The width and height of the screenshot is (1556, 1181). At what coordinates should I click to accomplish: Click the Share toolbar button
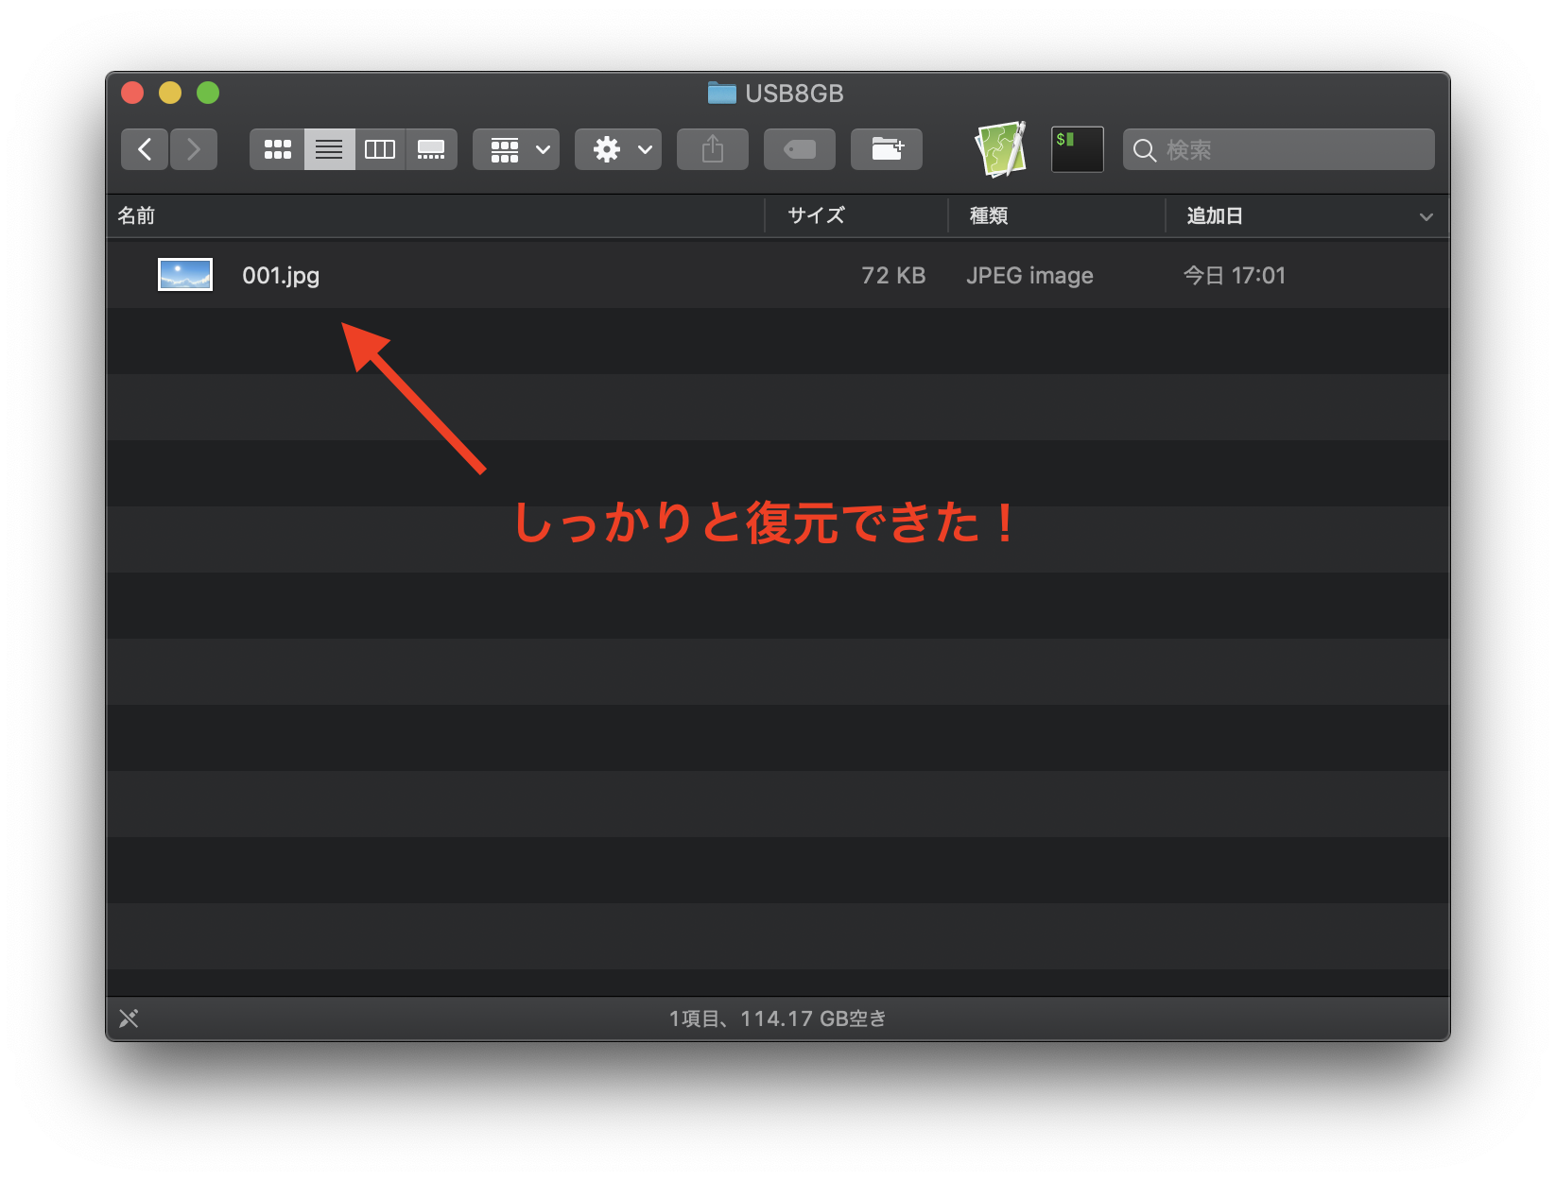tap(713, 149)
